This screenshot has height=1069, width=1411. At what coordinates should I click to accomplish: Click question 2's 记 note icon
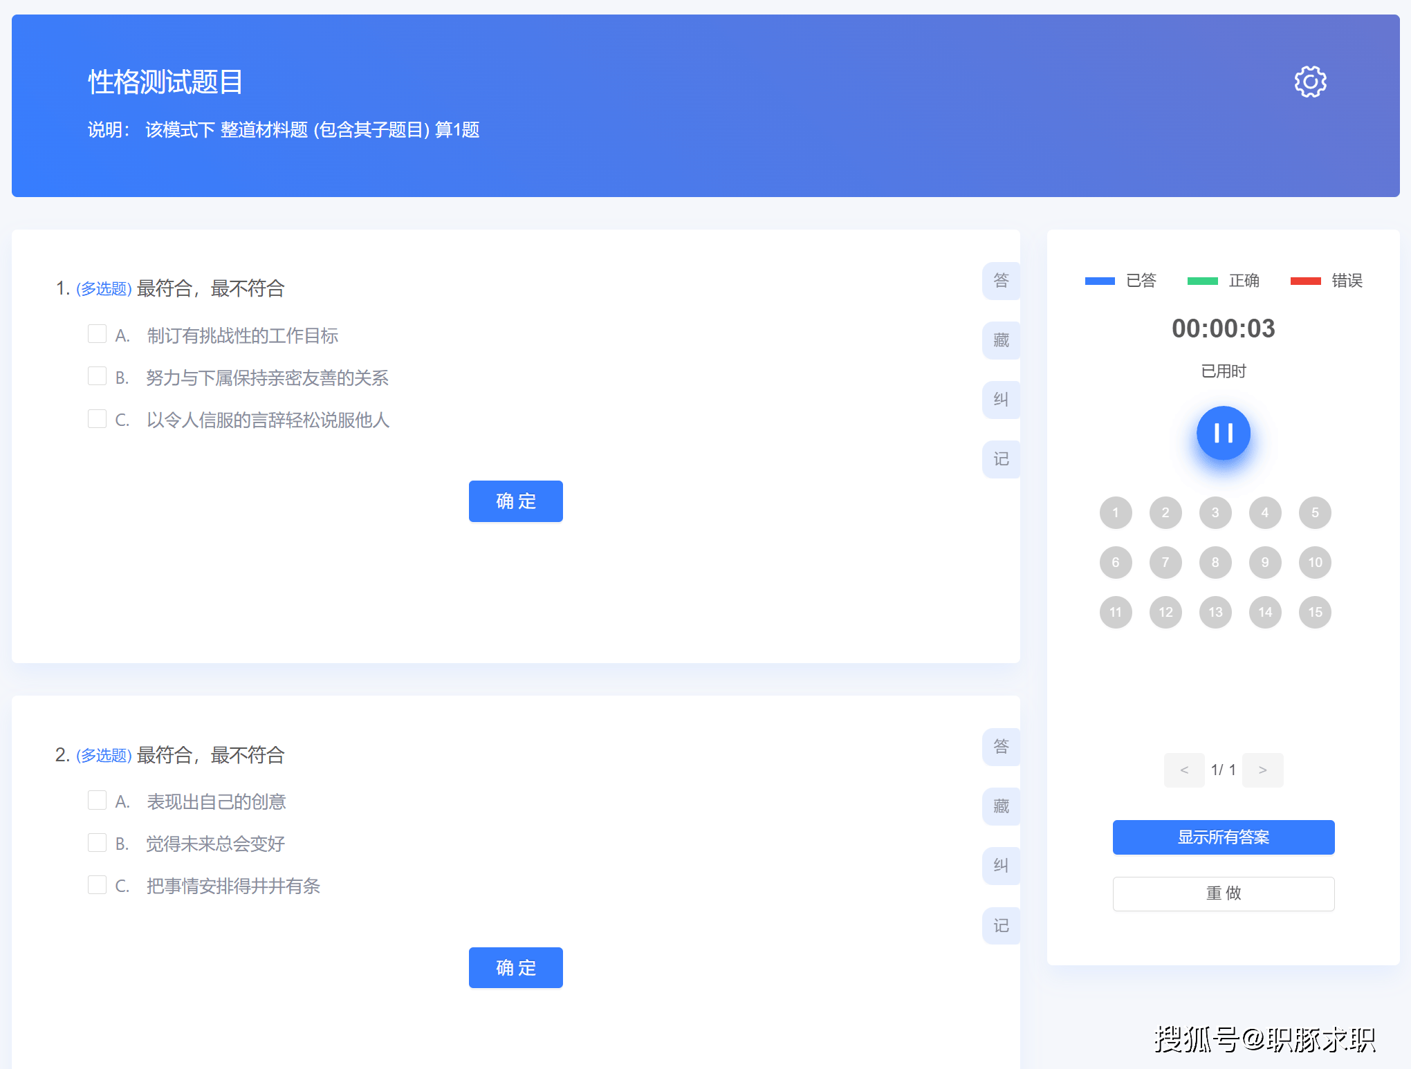(1001, 926)
